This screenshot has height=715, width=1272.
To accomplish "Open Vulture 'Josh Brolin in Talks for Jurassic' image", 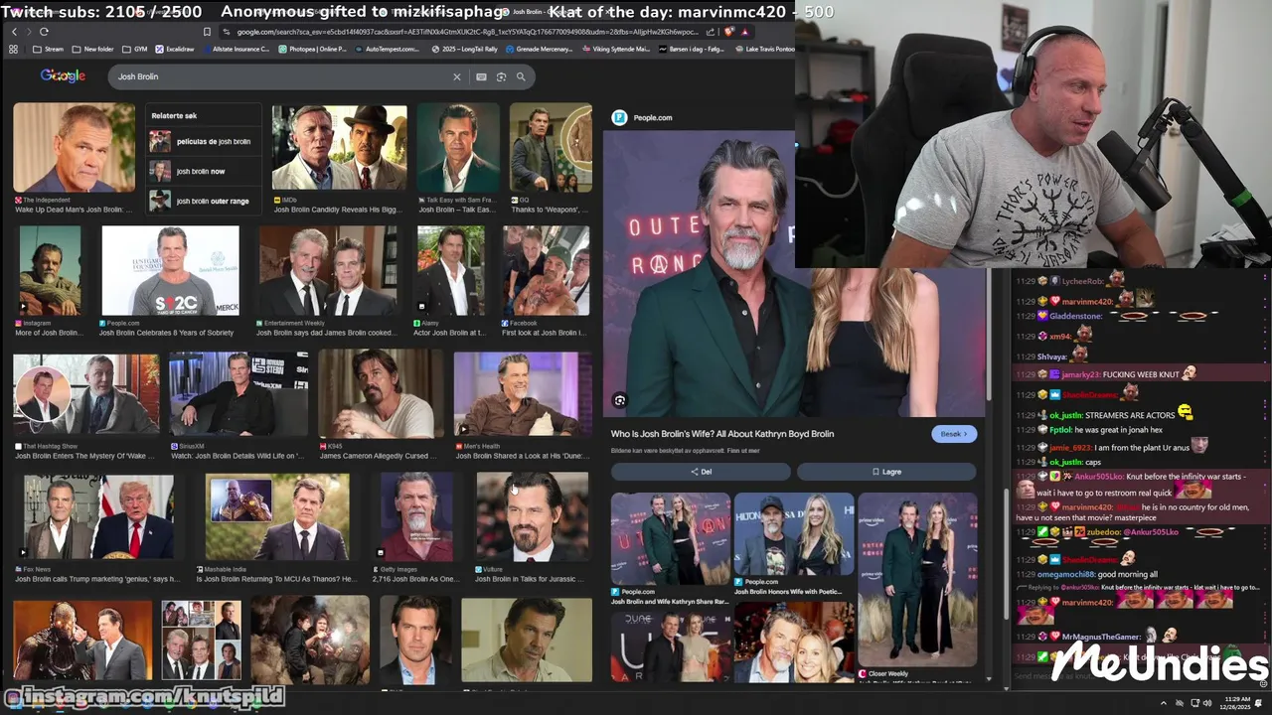I will [x=532, y=516].
